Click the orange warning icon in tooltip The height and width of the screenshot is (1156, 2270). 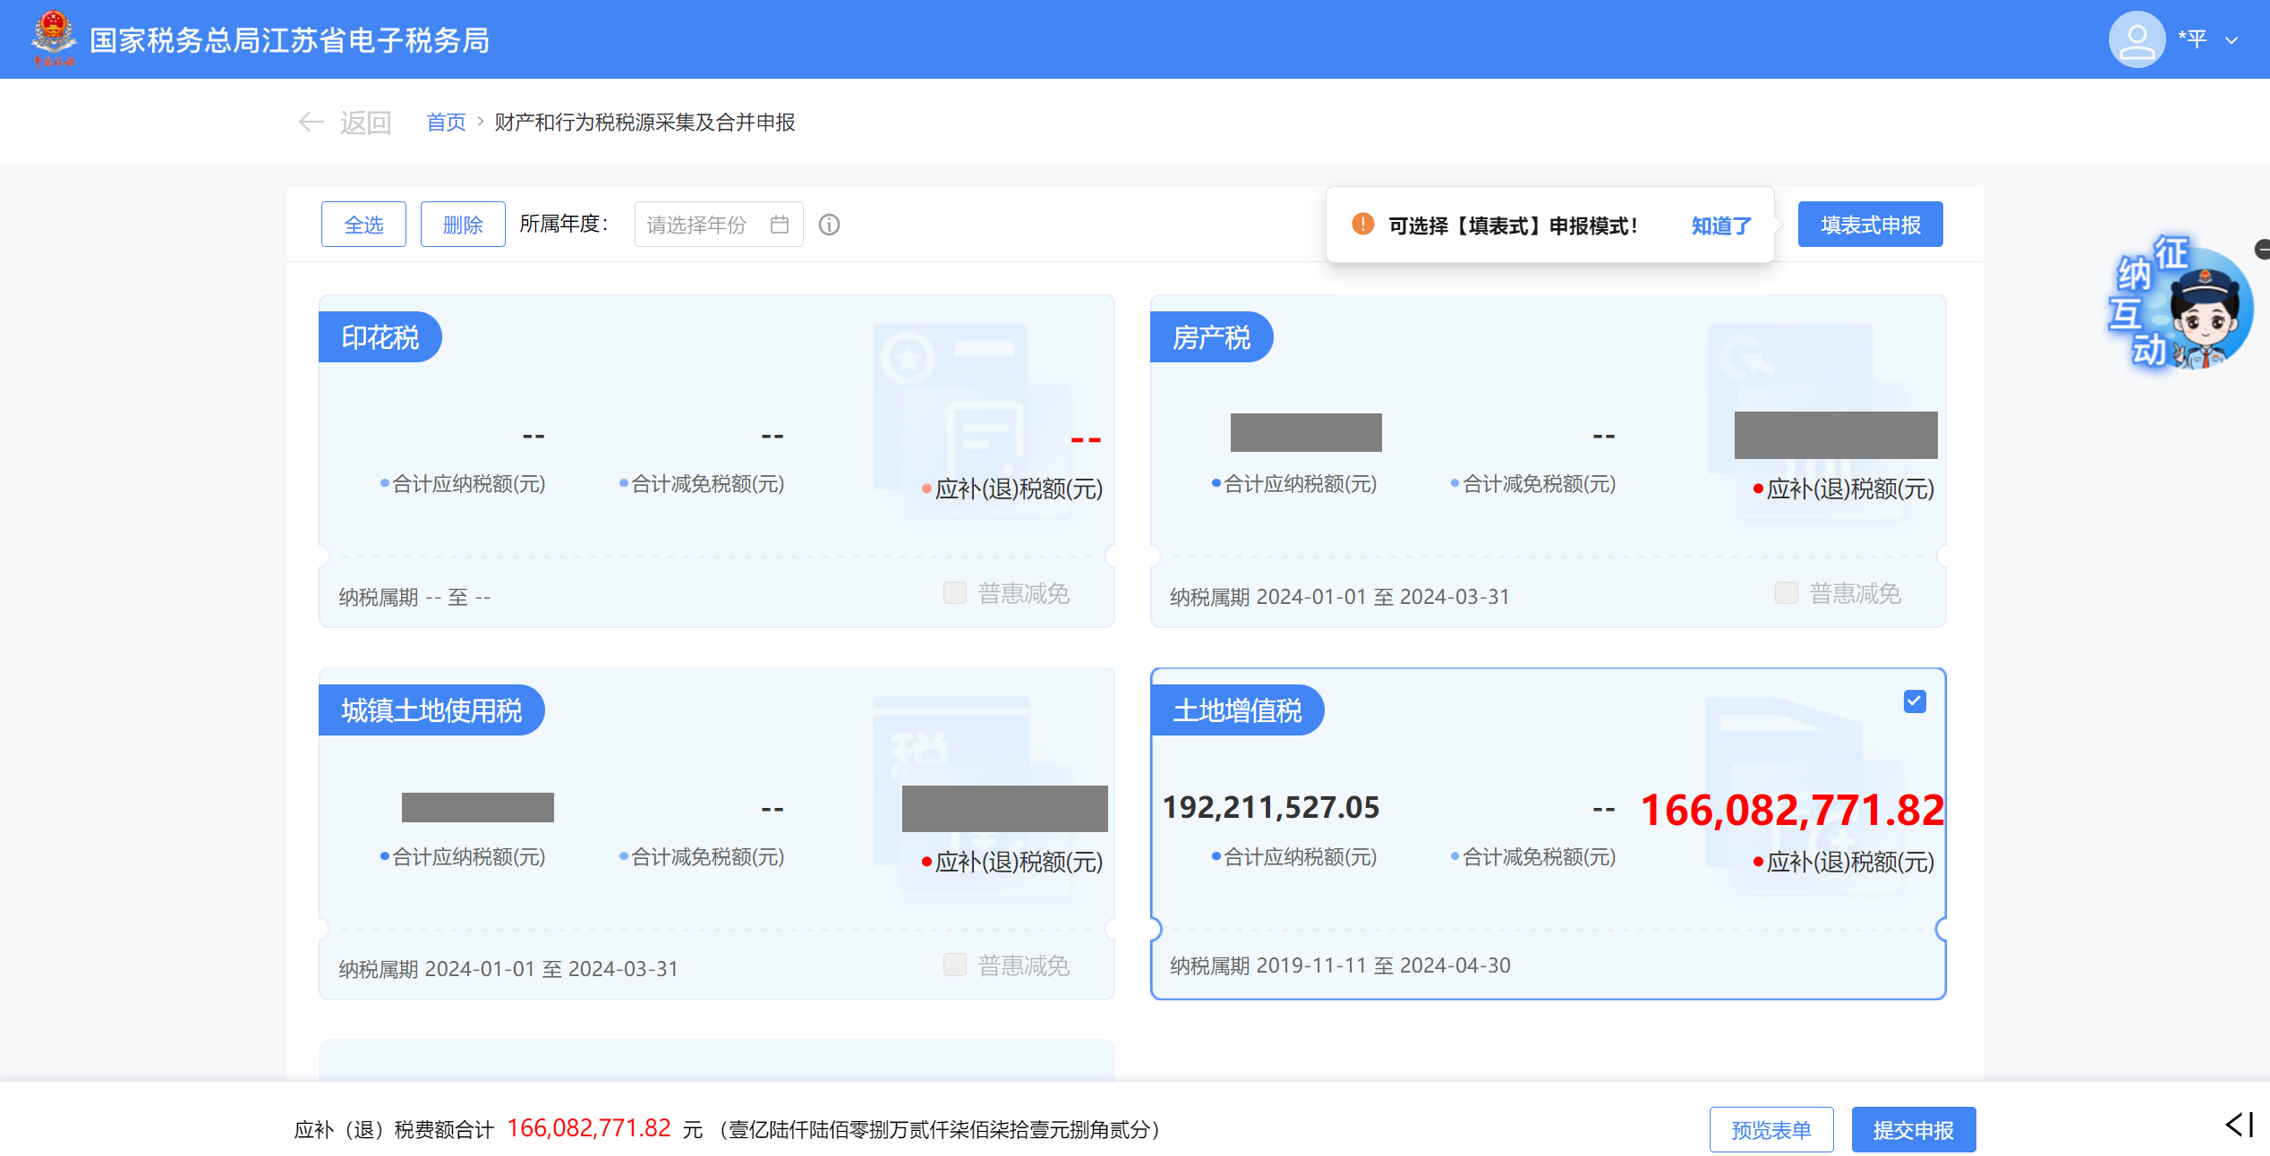tap(1362, 225)
